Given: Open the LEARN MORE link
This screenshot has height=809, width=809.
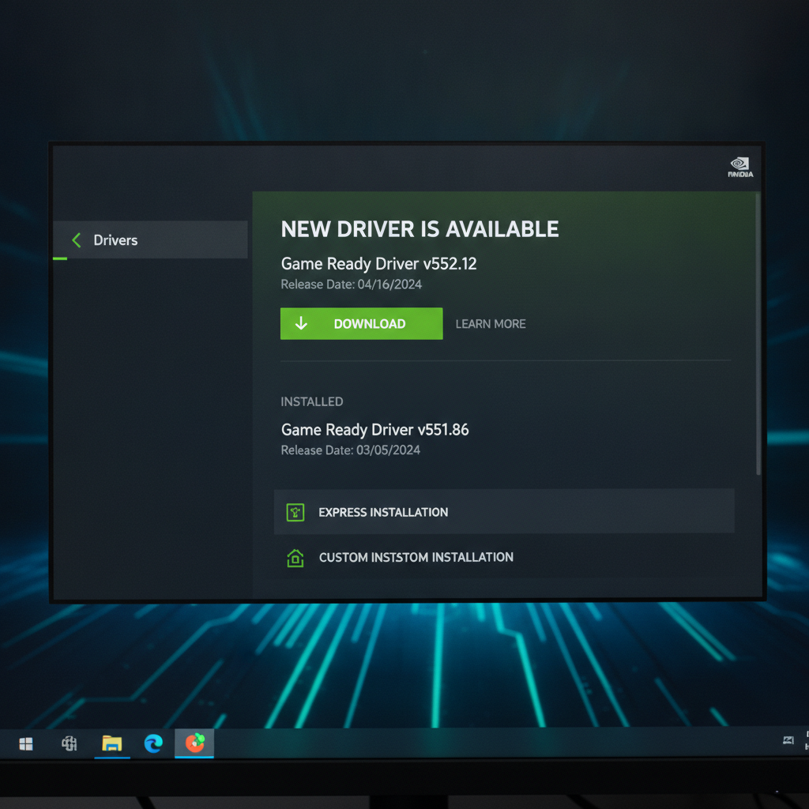Looking at the screenshot, I should tap(491, 324).
